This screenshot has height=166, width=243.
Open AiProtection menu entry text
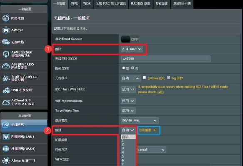[22, 54]
